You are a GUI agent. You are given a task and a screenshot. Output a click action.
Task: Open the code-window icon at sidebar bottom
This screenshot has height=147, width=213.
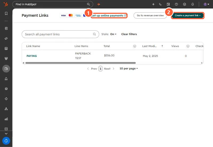[x=6, y=129]
